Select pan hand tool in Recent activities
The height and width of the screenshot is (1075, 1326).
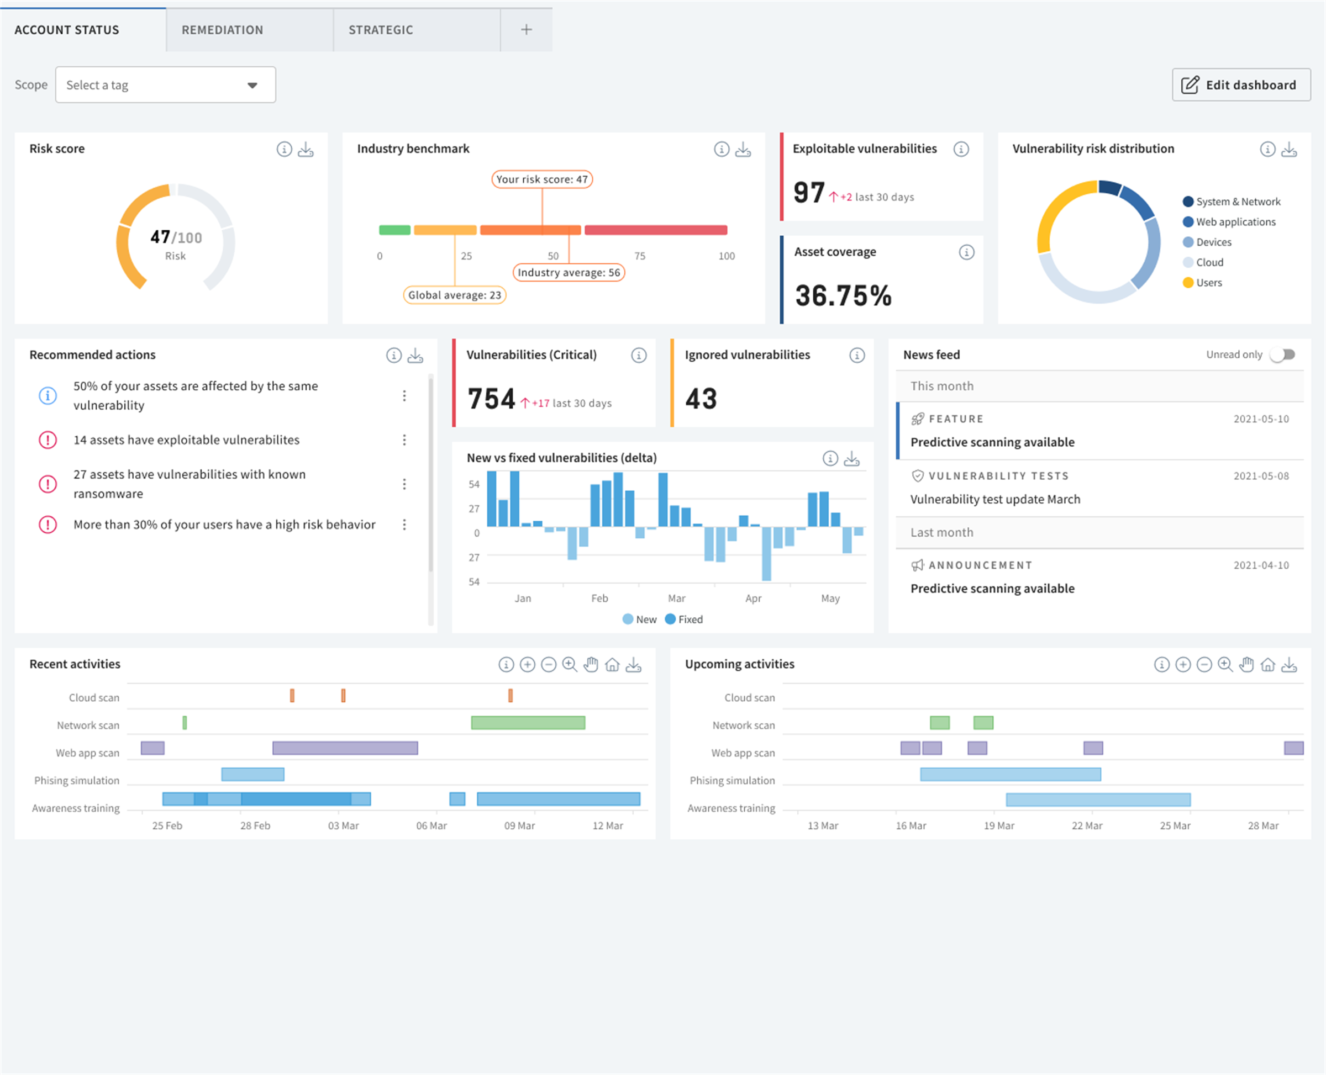click(x=591, y=665)
